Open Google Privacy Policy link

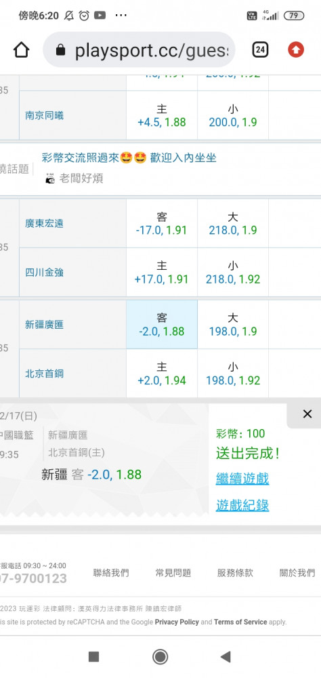pos(177,622)
